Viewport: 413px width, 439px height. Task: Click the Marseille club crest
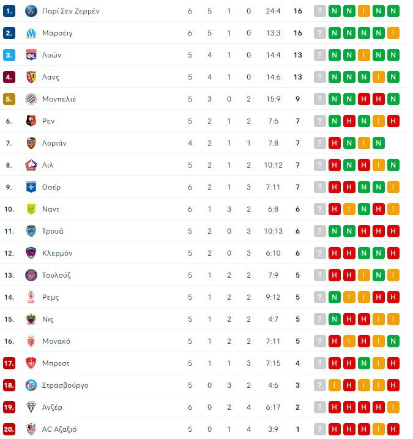pyautogui.click(x=31, y=33)
